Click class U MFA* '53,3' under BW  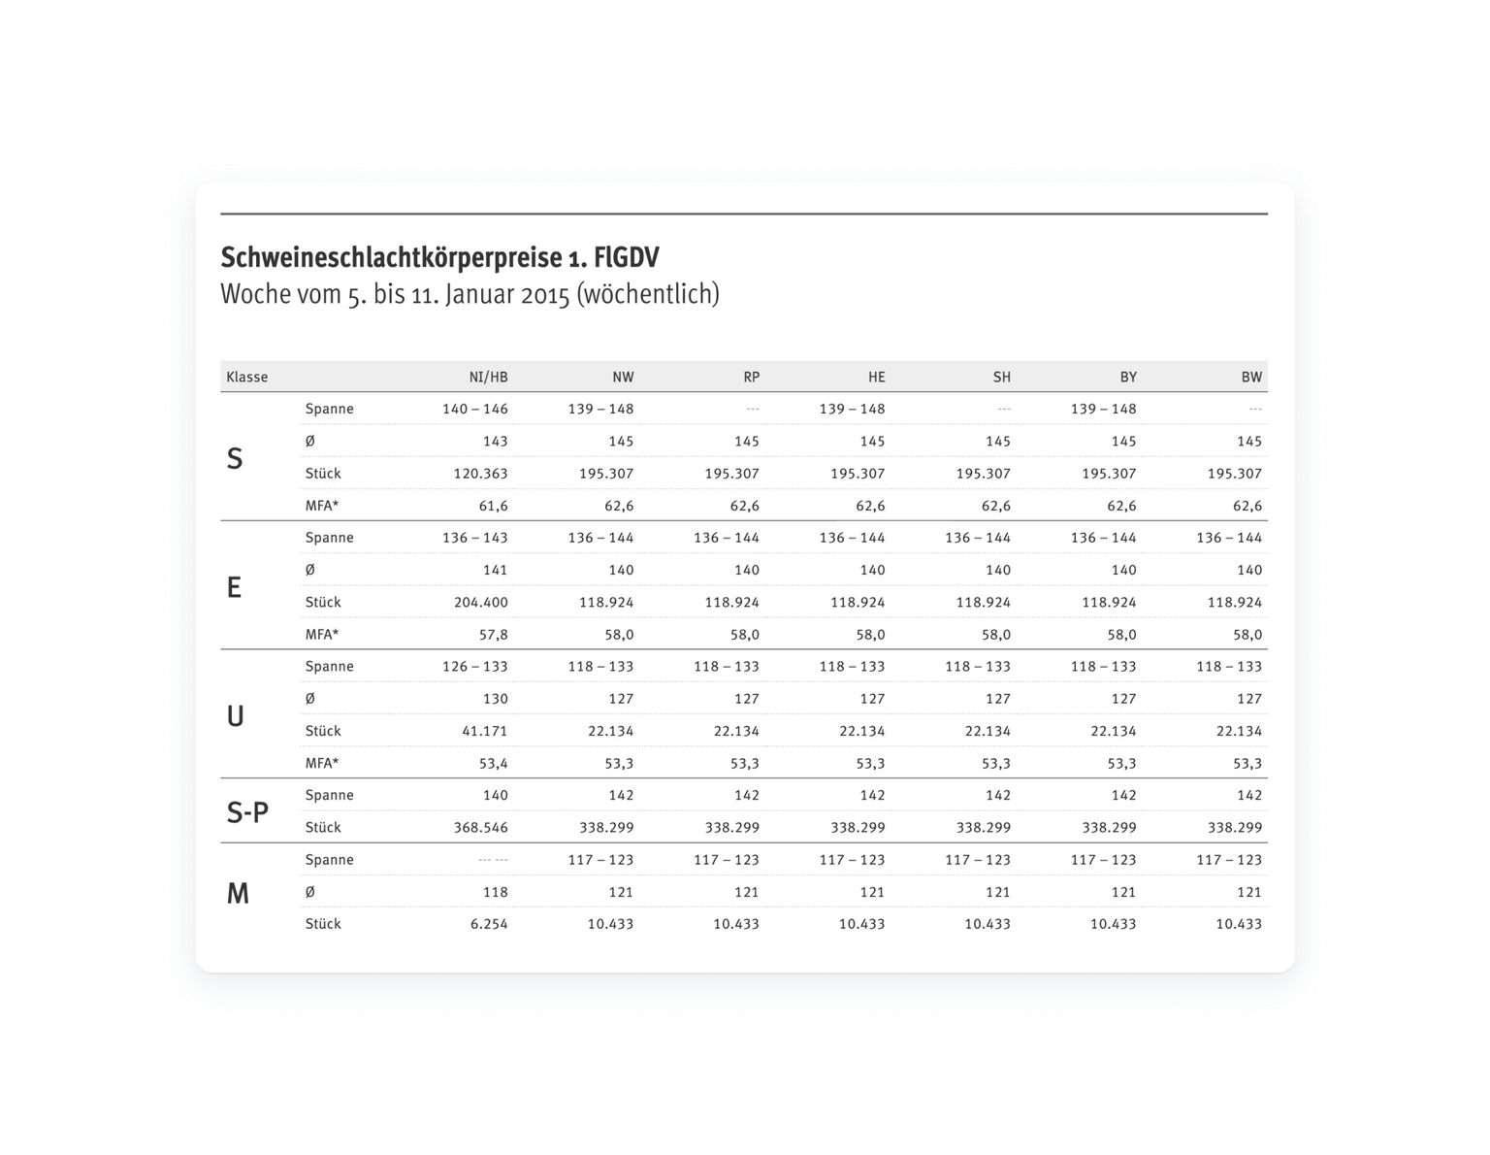click(1247, 763)
